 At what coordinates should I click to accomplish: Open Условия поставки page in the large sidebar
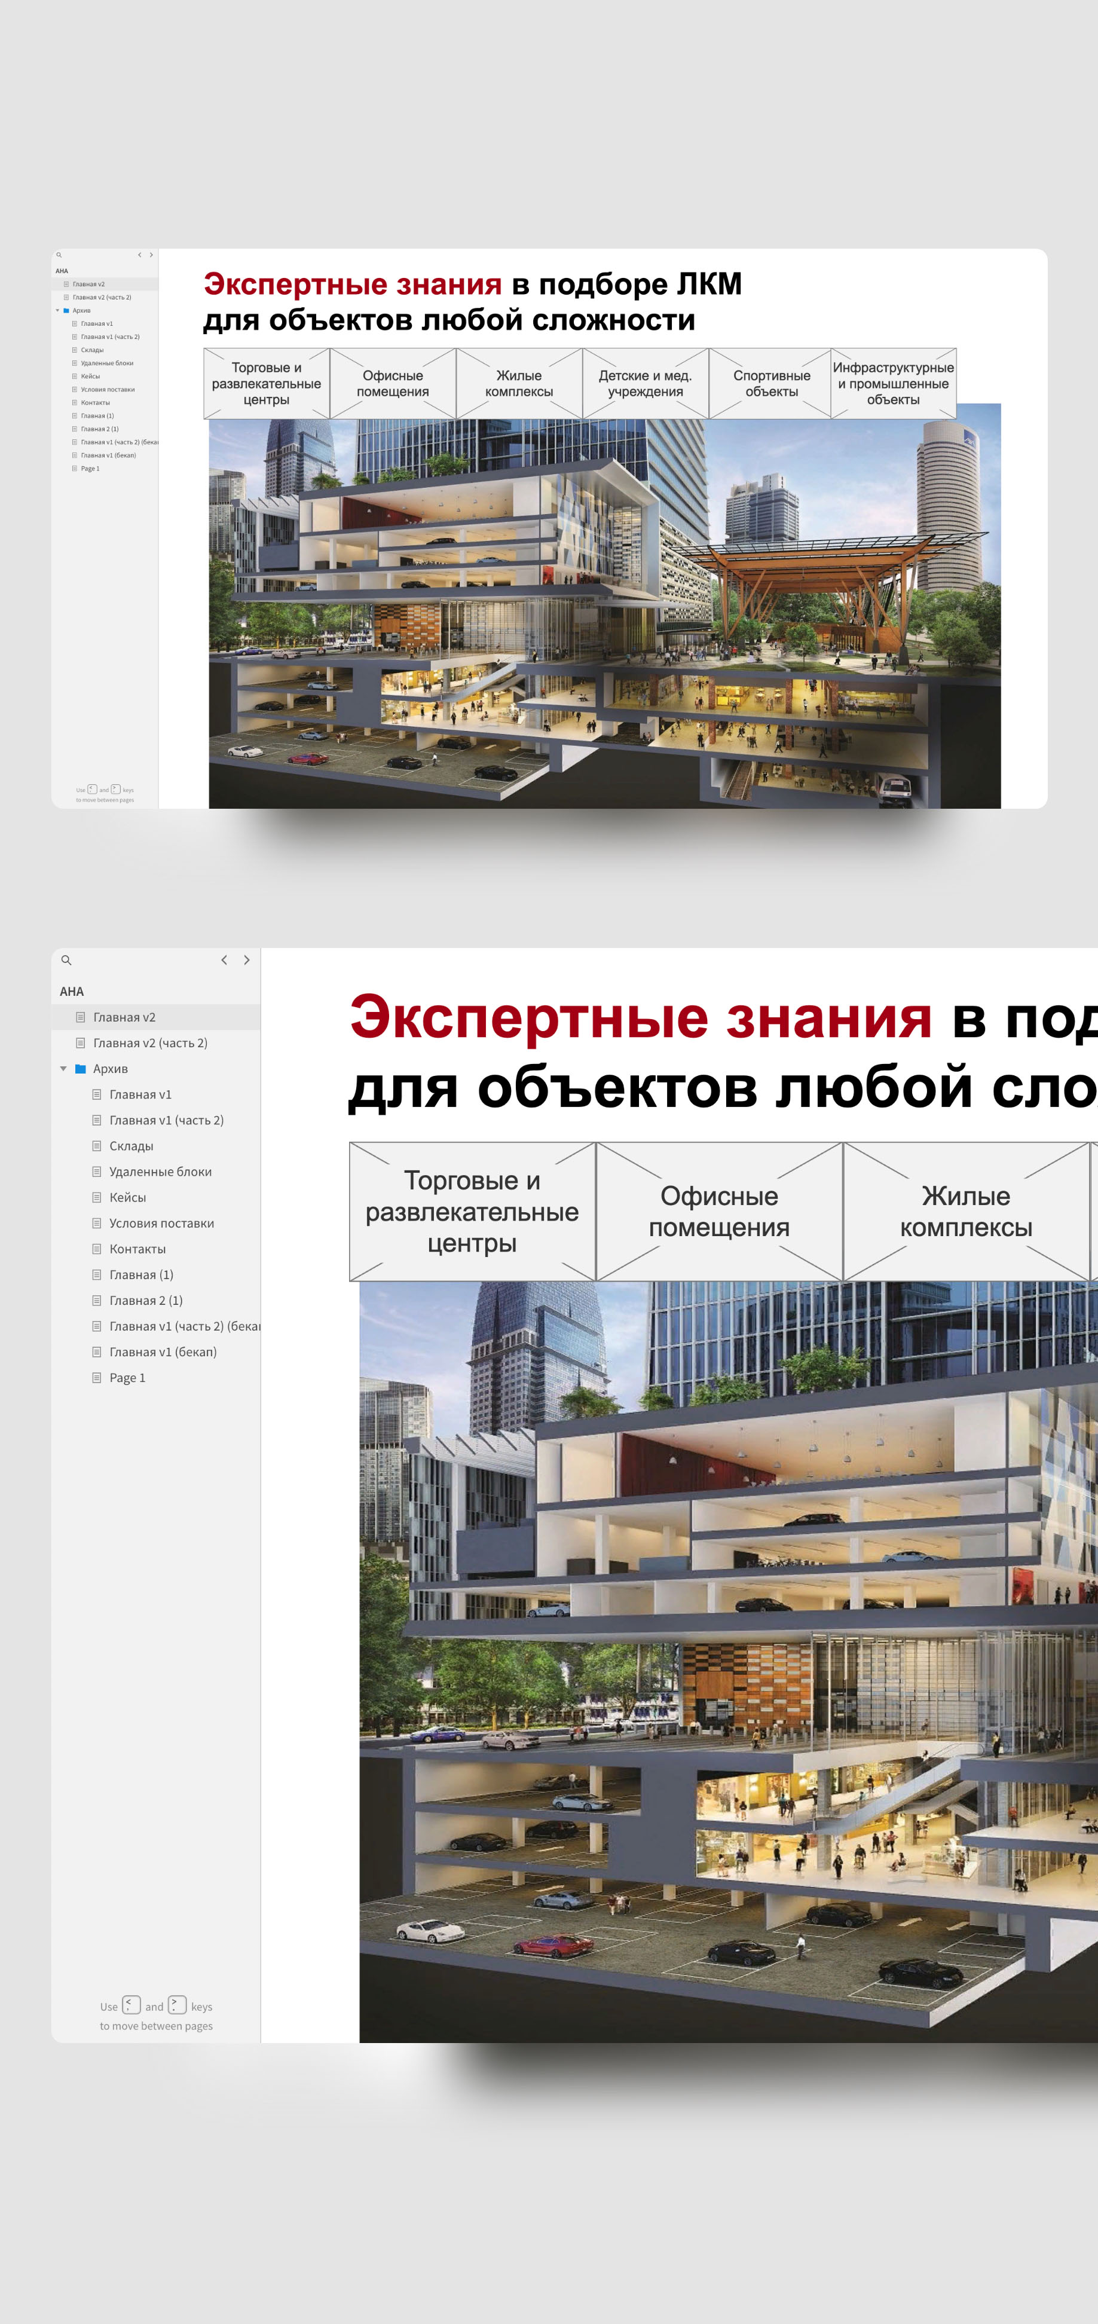161,1224
